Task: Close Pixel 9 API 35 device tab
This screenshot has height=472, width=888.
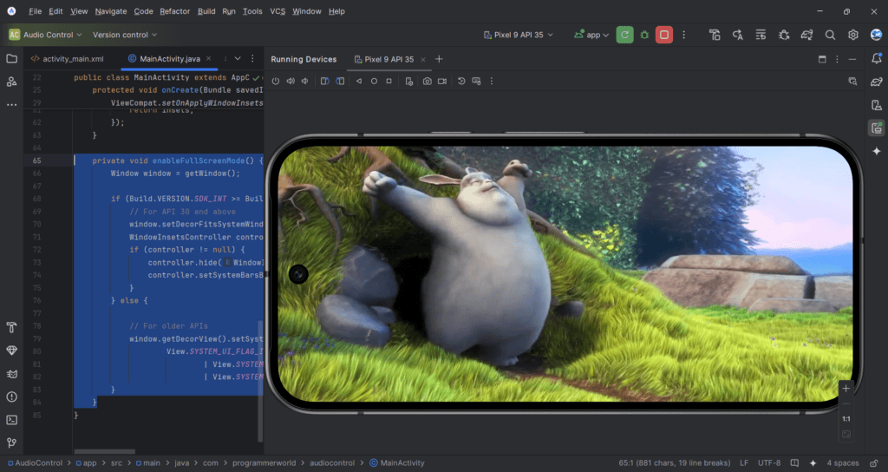Action: [423, 60]
